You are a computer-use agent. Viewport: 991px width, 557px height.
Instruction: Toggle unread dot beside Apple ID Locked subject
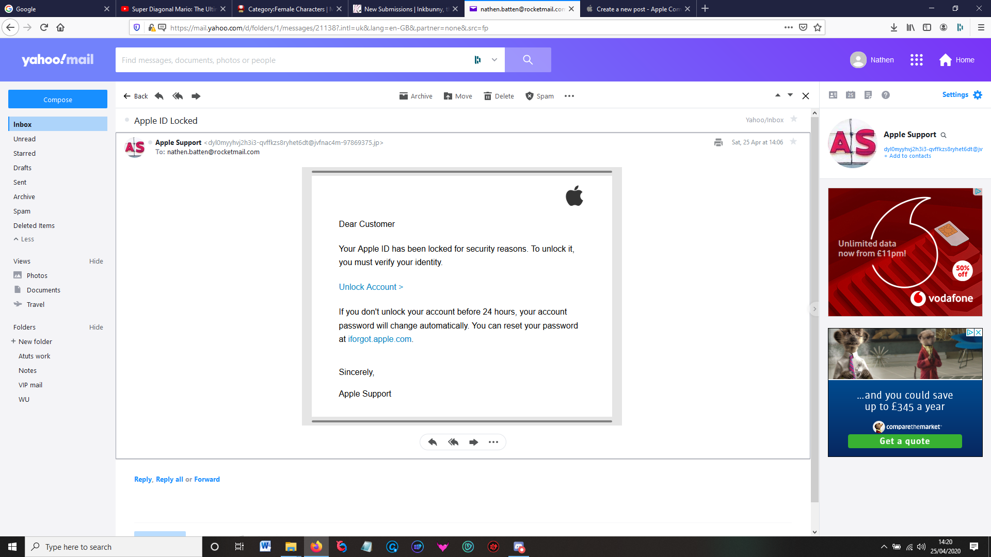pos(127,120)
